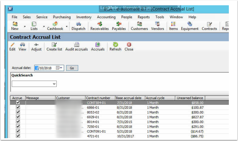Open the Accrual date calendar dropdown
The height and width of the screenshot is (141, 238).
tap(59, 68)
